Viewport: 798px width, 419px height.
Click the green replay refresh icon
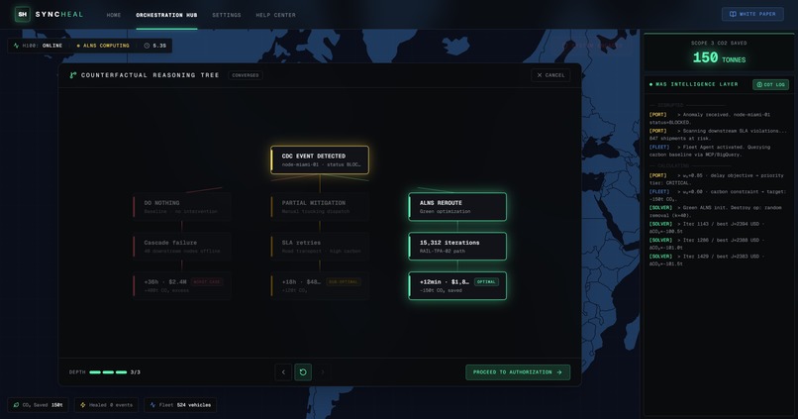(x=303, y=372)
